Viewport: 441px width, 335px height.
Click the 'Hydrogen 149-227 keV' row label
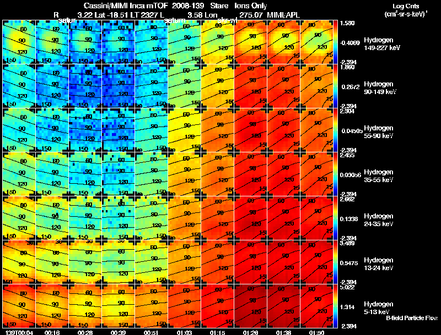pos(381,44)
